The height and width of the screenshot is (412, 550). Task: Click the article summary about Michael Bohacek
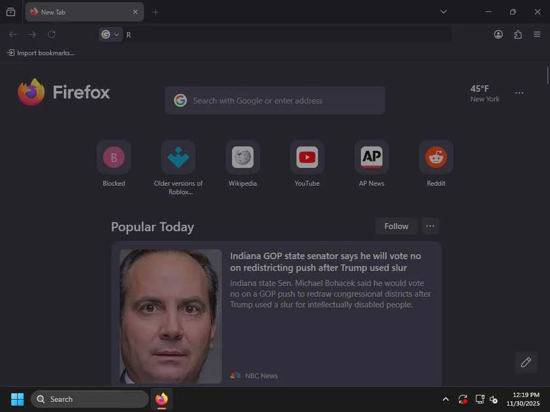pyautogui.click(x=330, y=294)
